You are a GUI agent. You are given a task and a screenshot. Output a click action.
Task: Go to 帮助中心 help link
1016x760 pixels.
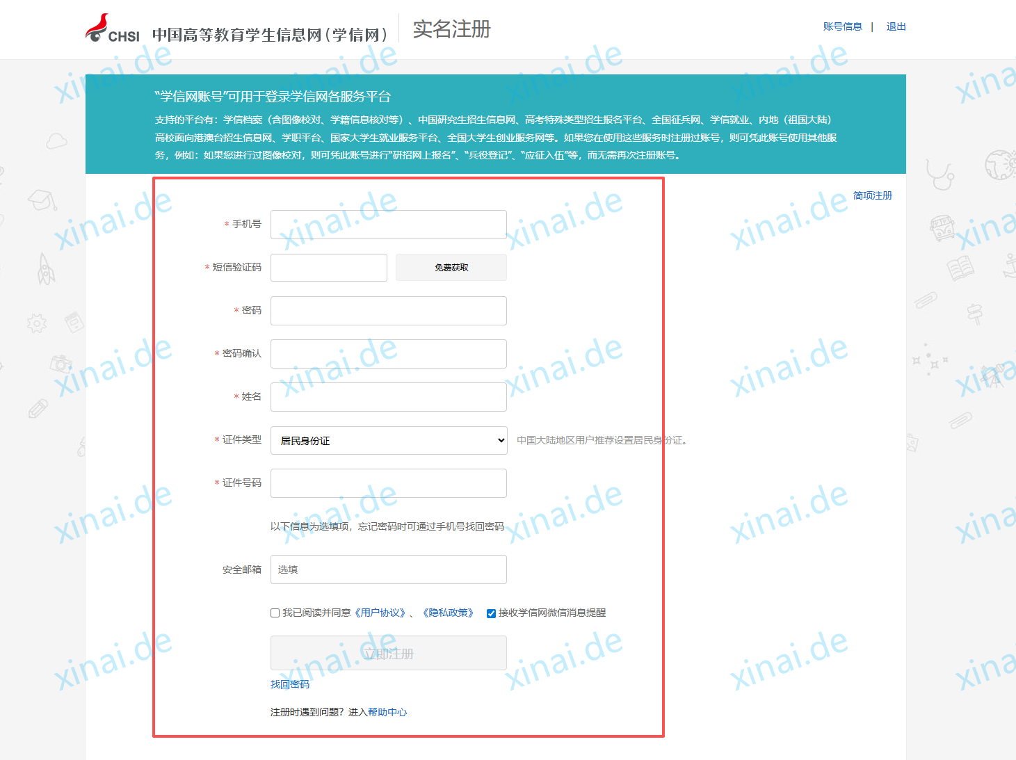[x=387, y=712]
